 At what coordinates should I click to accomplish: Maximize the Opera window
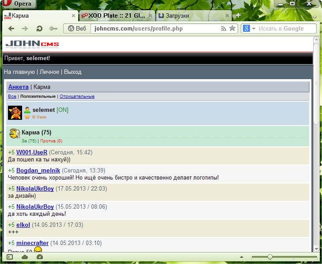(x=292, y=4)
